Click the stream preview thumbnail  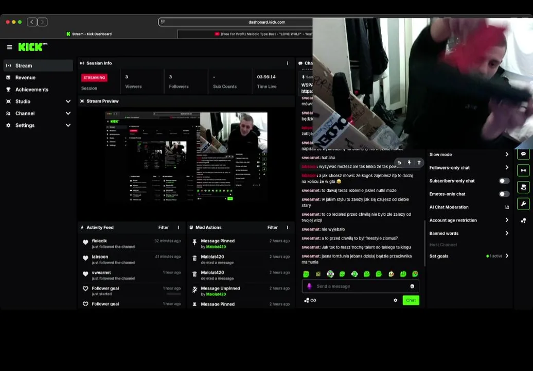pos(186,158)
